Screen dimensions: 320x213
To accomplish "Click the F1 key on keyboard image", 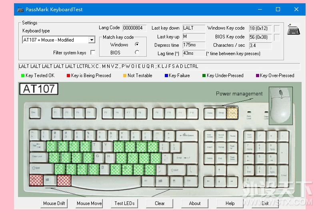I will tap(57, 113).
